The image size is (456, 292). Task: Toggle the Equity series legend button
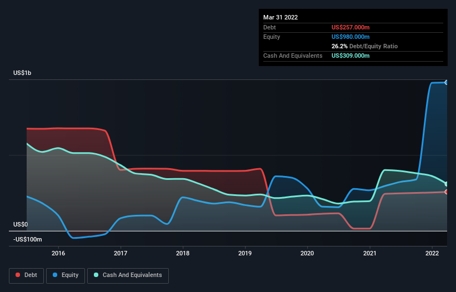(x=66, y=275)
